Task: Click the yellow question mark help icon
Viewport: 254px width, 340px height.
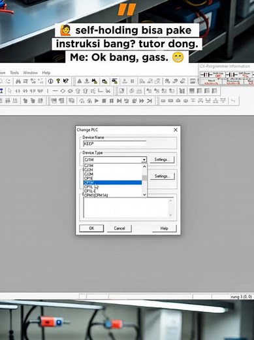Action: pyautogui.click(x=58, y=81)
